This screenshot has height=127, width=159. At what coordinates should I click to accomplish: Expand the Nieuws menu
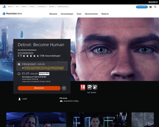[x=52, y=7]
